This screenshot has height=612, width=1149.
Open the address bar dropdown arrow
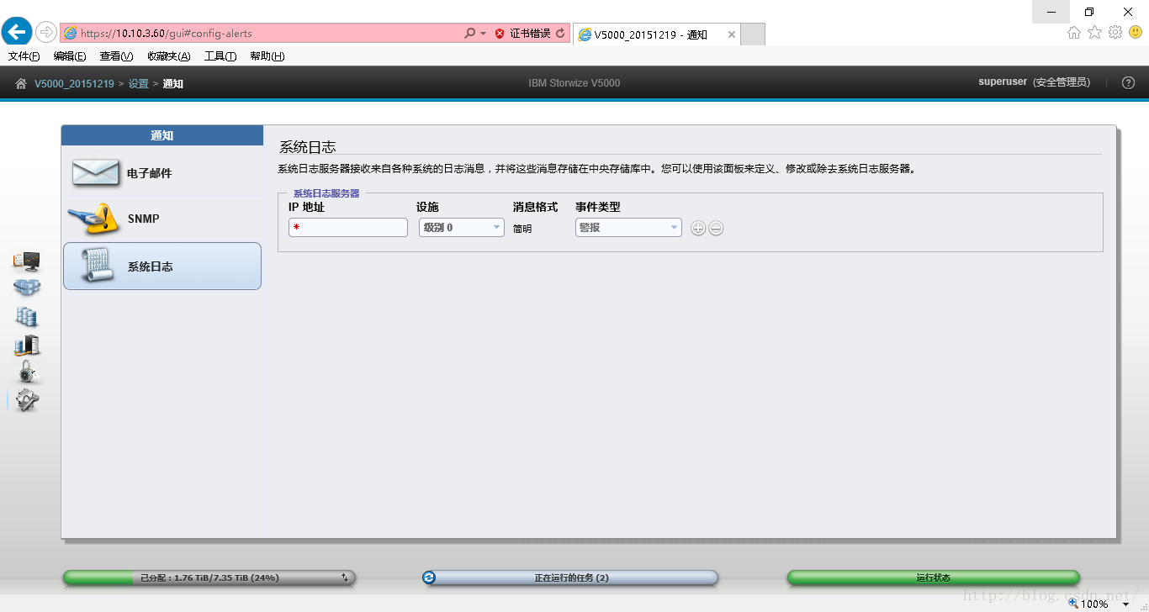[483, 34]
